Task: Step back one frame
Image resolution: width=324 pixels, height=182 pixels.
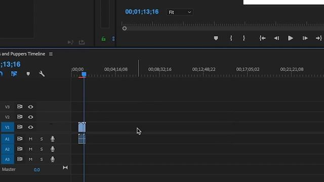Action: coord(276,38)
